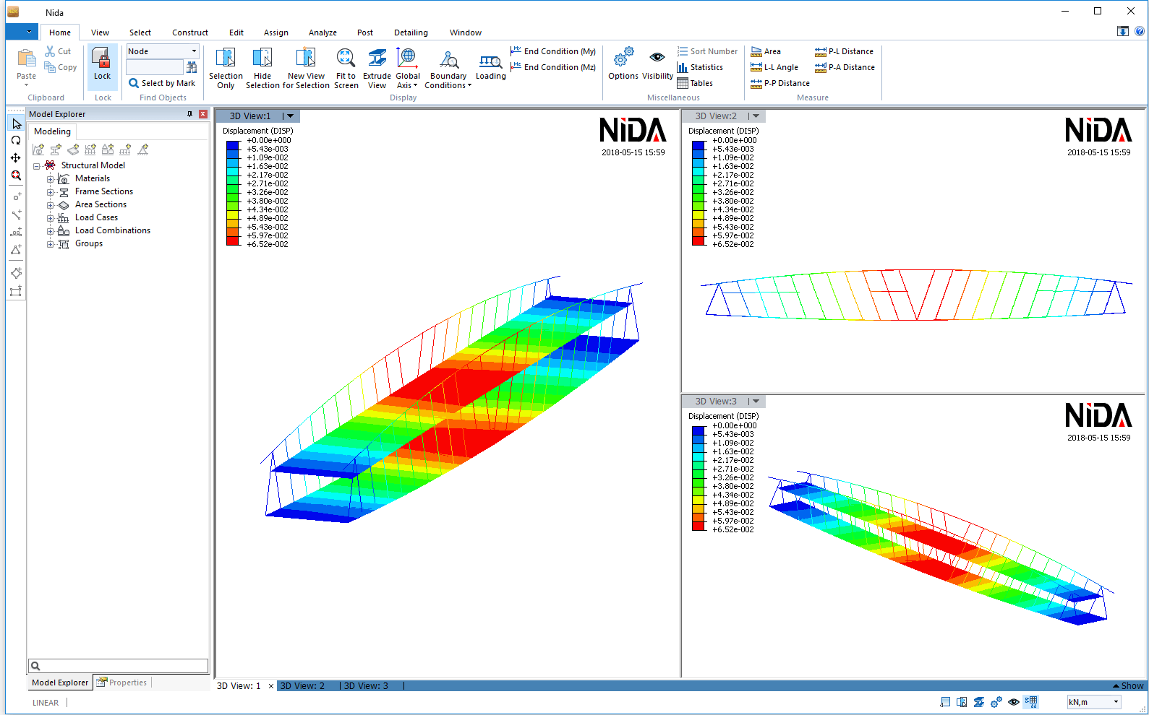Click the Model Explorer search field

point(119,666)
